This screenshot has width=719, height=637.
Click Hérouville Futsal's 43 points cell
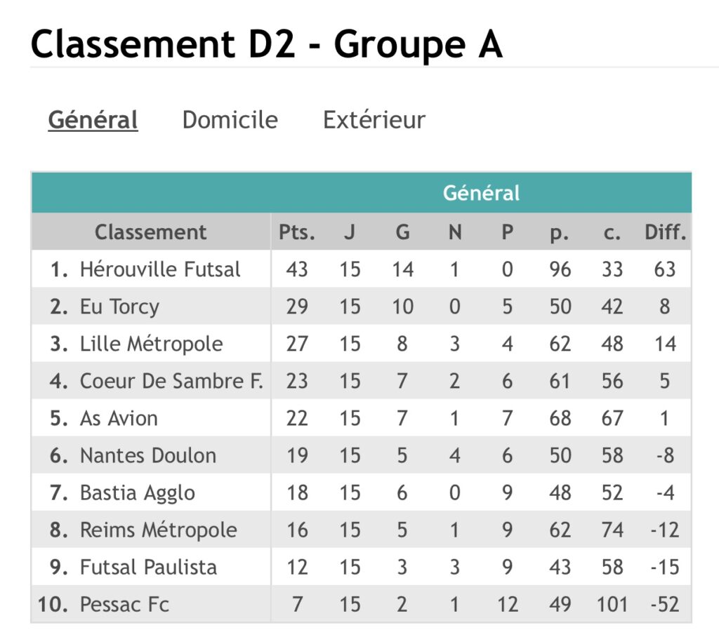pos(297,269)
